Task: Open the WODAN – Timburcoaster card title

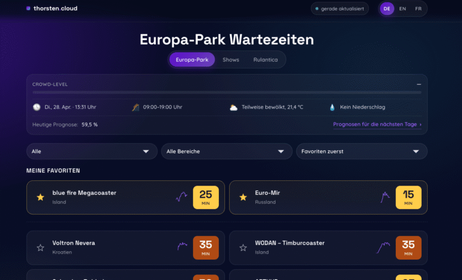Action: click(x=289, y=243)
